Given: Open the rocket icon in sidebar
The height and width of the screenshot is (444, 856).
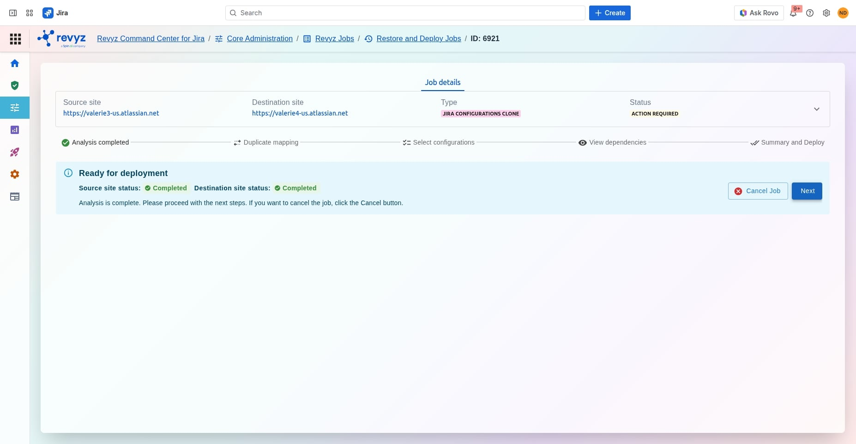Looking at the screenshot, I should pos(15,152).
